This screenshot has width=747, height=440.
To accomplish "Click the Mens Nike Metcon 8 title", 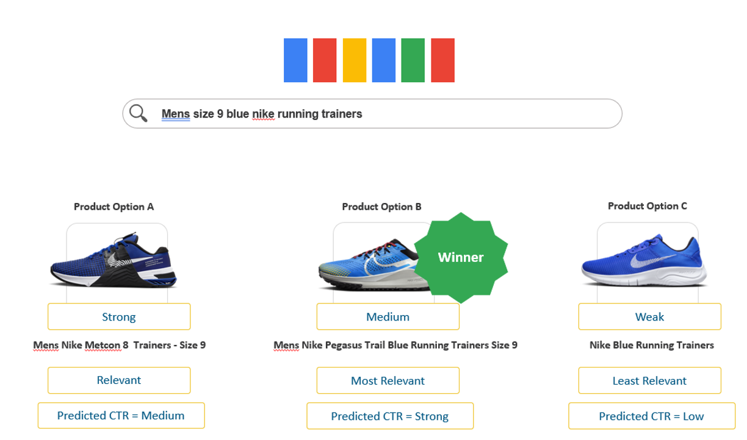I will (120, 345).
